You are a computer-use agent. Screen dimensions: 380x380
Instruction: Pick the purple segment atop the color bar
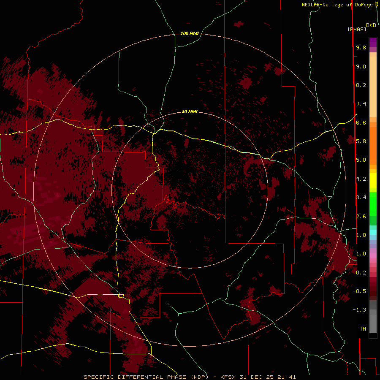tap(373, 42)
